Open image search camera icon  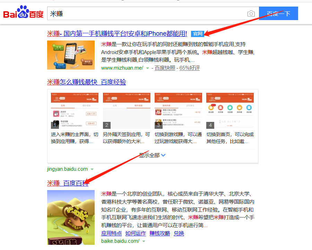point(251,14)
